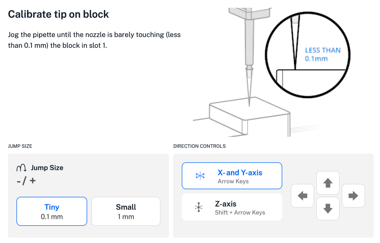Click the magnified circle illustration
Image resolution: width=380 pixels, height=243 pixels.
pos(307,55)
